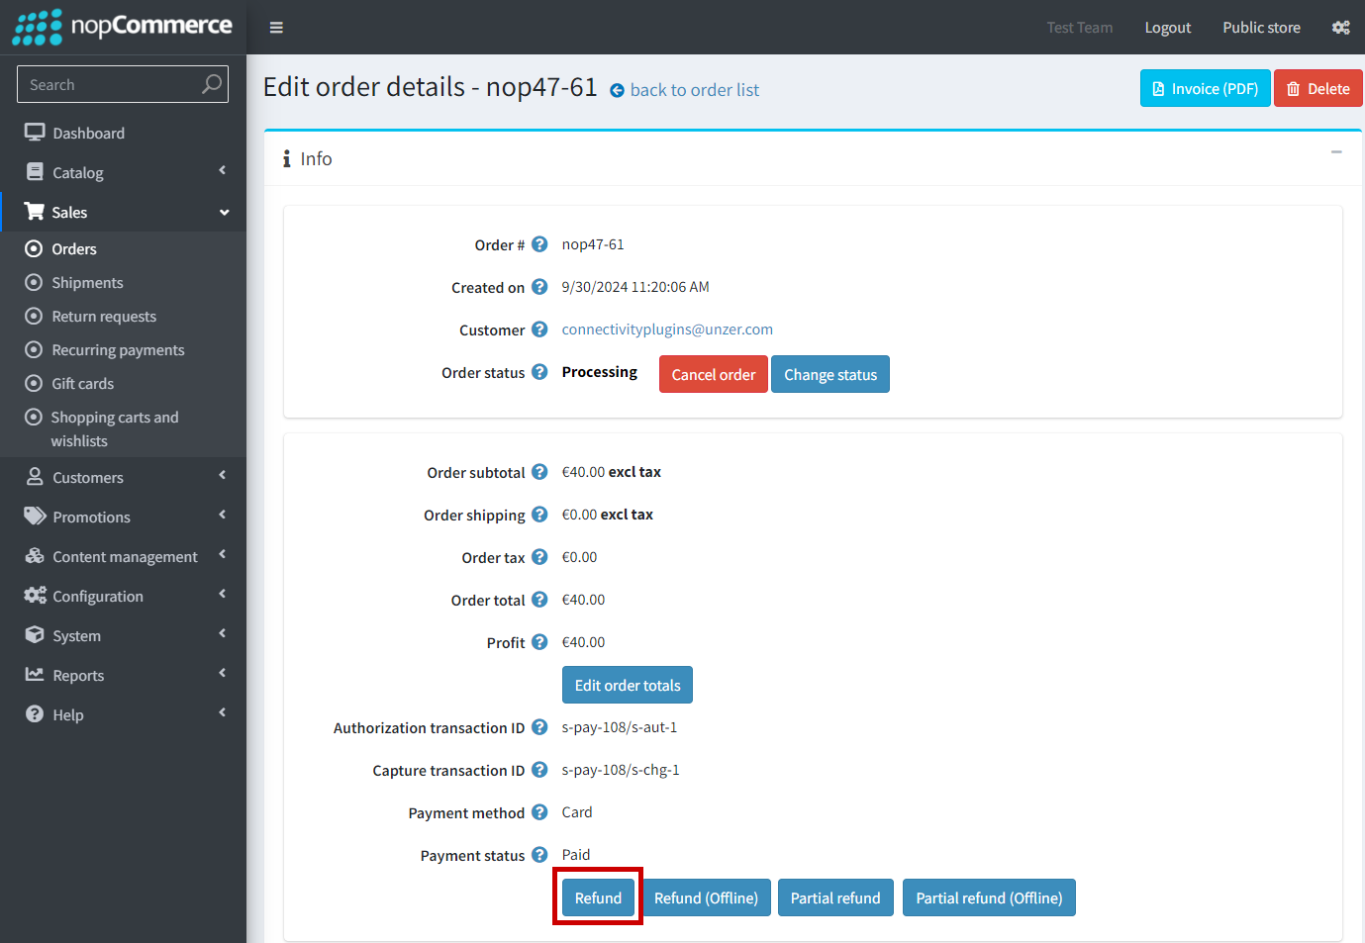This screenshot has height=943, width=1365.
Task: Click the help tooltip icon beside Payment method
Action: (539, 812)
